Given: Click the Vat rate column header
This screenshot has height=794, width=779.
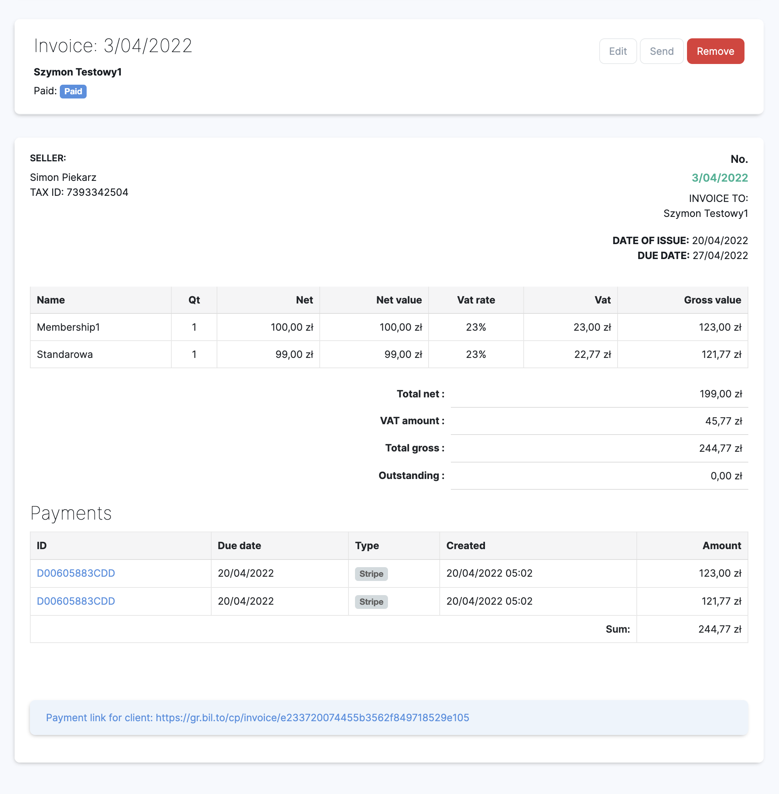Looking at the screenshot, I should pyautogui.click(x=475, y=300).
